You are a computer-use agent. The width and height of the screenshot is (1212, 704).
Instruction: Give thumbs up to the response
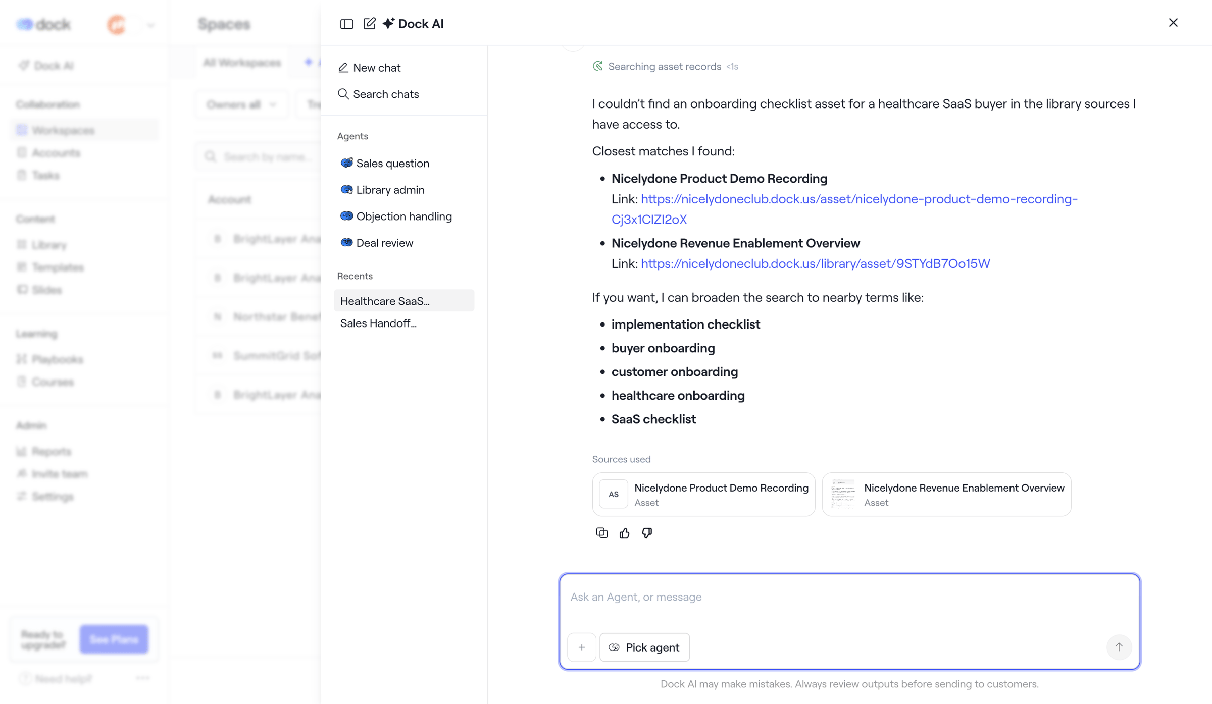coord(624,533)
